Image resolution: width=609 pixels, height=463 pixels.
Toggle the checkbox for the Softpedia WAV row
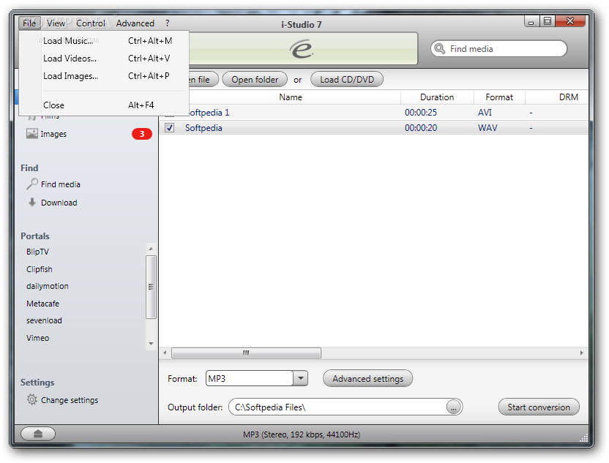[x=169, y=128]
